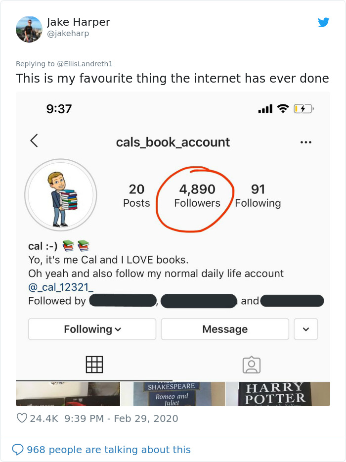Click the Message button
This screenshot has width=346, height=462.
pyautogui.click(x=225, y=329)
